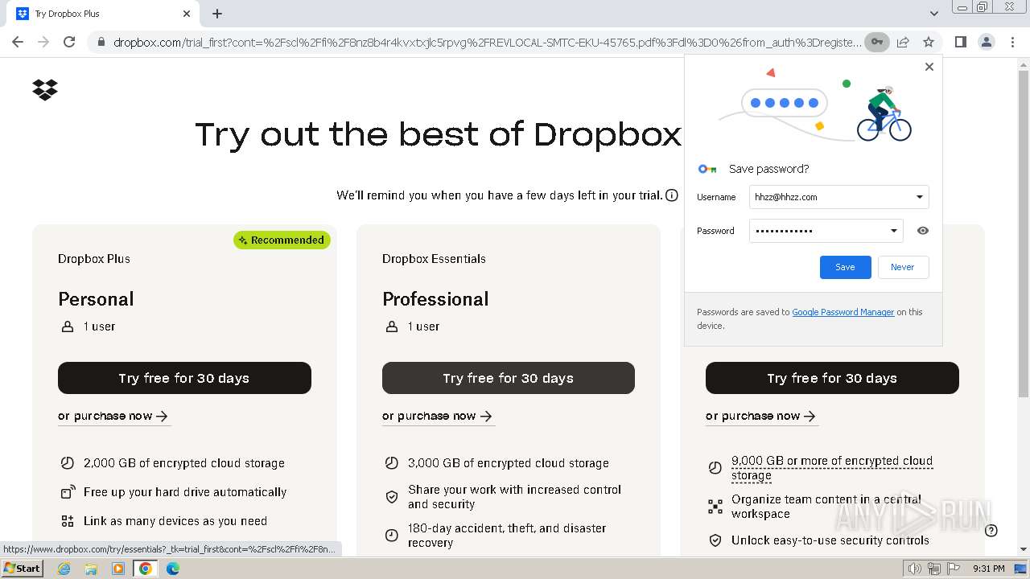Try Personal plan free for 30 days
The width and height of the screenshot is (1030, 579).
click(x=184, y=378)
